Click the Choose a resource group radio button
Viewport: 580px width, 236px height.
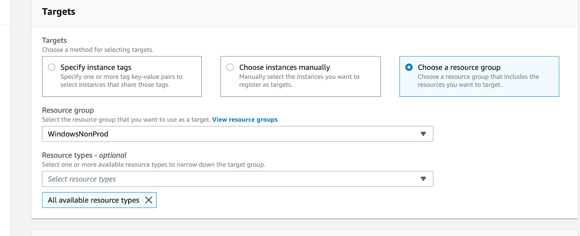tap(409, 67)
